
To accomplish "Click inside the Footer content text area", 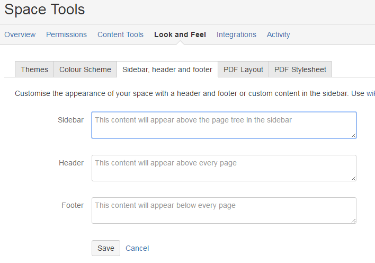I will point(224,210).
